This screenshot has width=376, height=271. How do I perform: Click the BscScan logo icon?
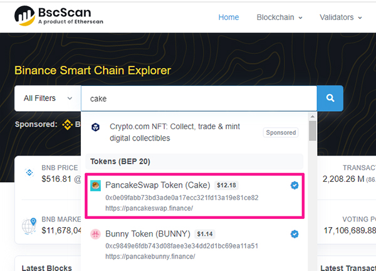click(25, 16)
